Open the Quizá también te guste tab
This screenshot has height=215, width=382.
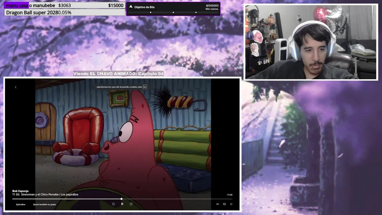[44, 205]
